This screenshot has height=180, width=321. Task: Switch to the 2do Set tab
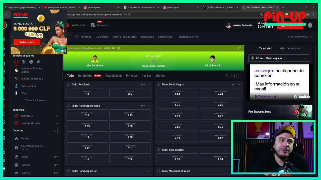point(160,75)
